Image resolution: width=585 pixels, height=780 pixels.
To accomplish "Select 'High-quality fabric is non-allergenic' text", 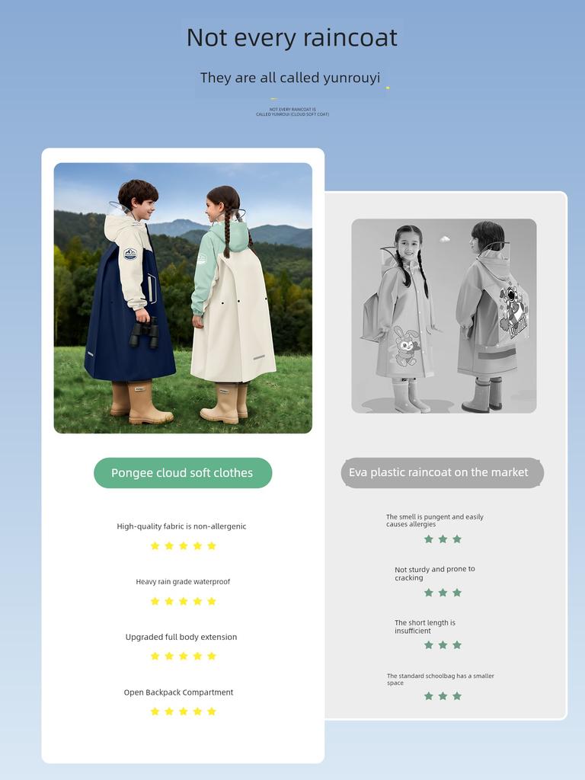I will (x=181, y=526).
